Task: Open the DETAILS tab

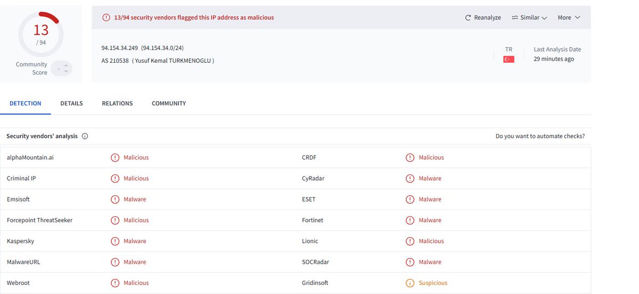Action: click(x=72, y=103)
